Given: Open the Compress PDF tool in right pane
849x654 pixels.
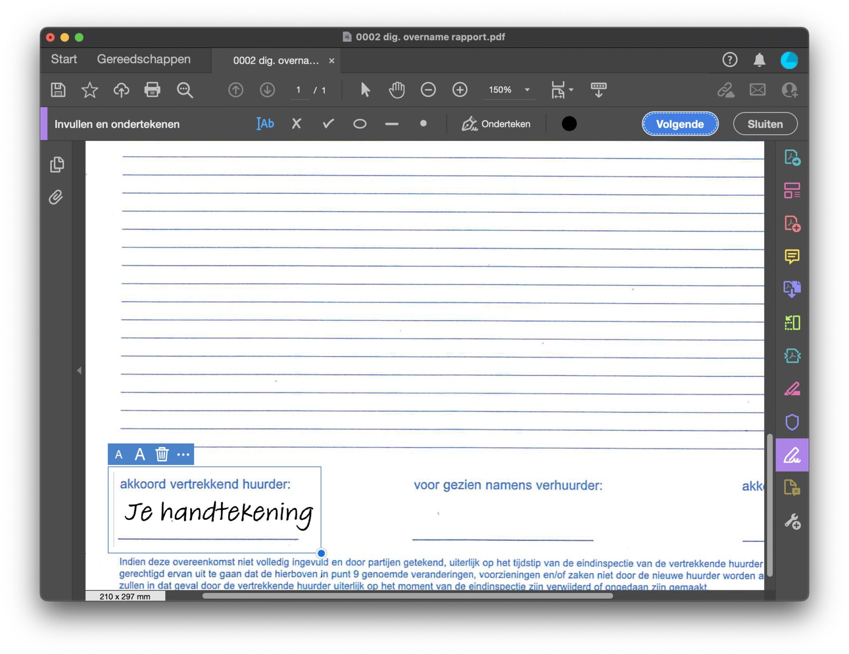Looking at the screenshot, I should tap(792, 356).
